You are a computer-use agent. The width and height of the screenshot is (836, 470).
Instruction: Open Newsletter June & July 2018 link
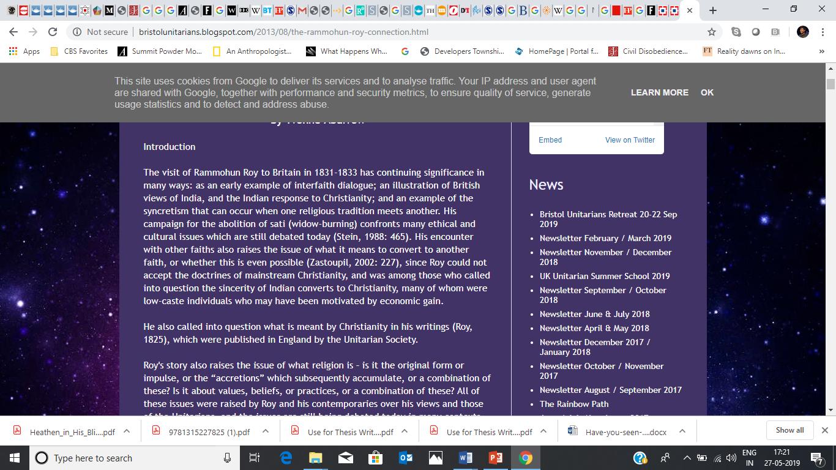(595, 314)
